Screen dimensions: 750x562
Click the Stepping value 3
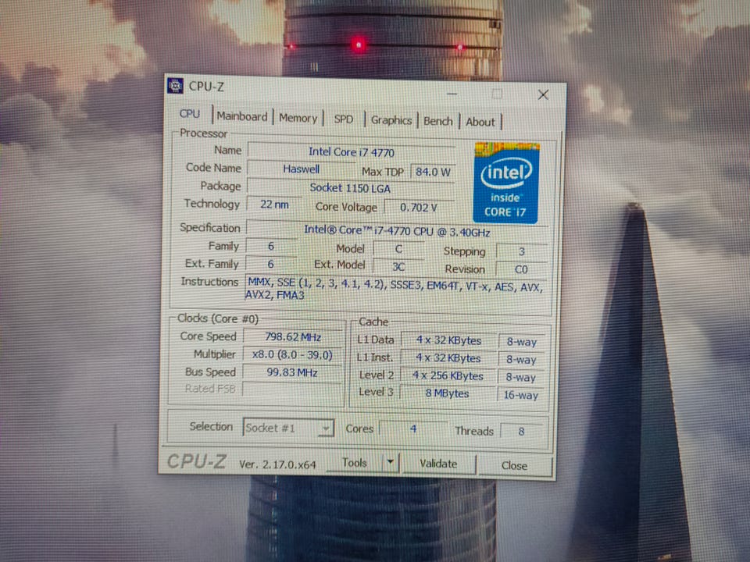[x=521, y=251]
